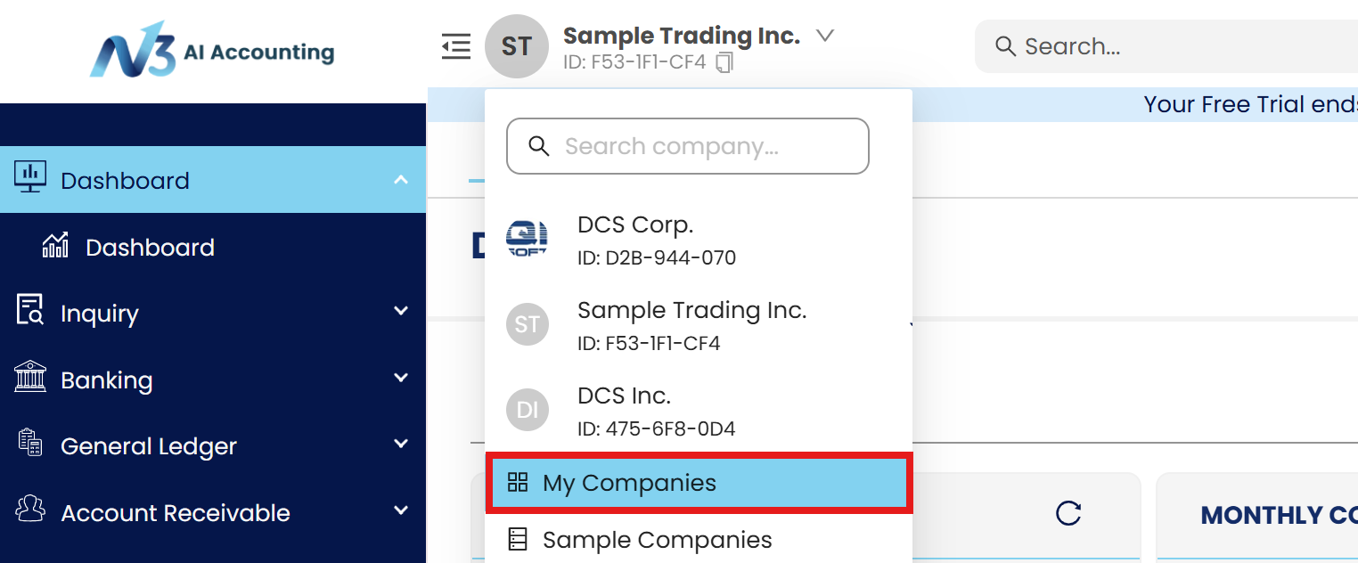Click the ST company avatar in header

(x=517, y=46)
